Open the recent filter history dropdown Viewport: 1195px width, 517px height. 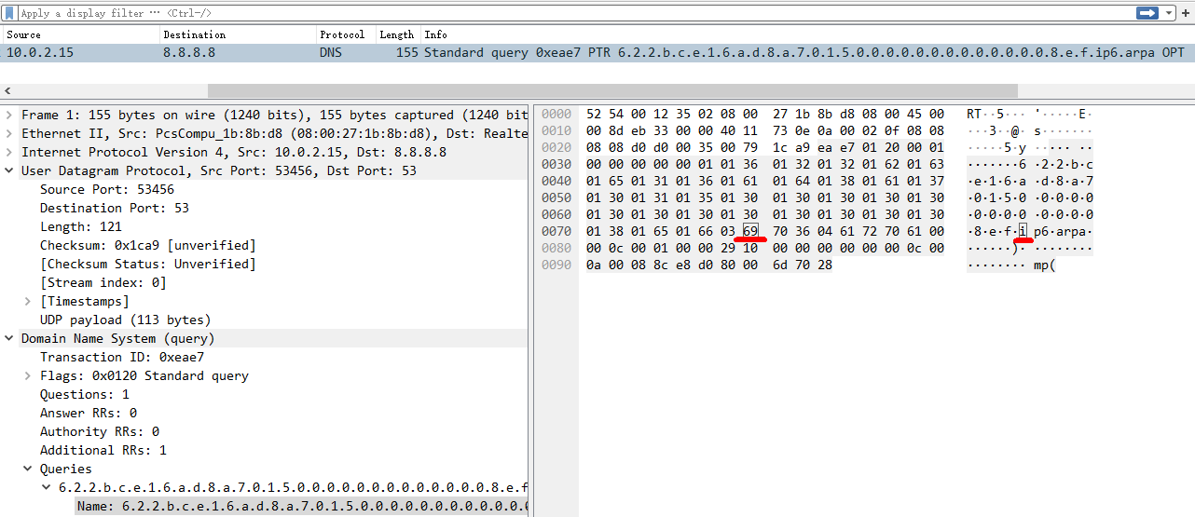(x=1169, y=13)
